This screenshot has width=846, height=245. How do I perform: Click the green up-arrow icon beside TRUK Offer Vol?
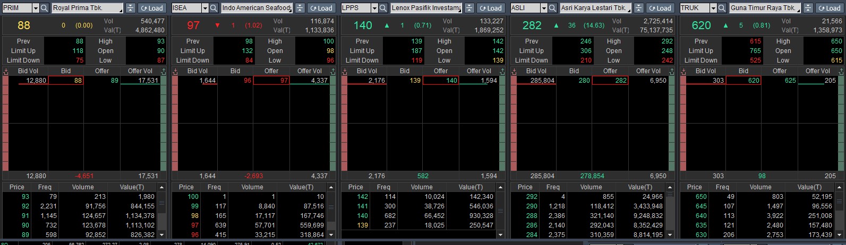(841, 71)
